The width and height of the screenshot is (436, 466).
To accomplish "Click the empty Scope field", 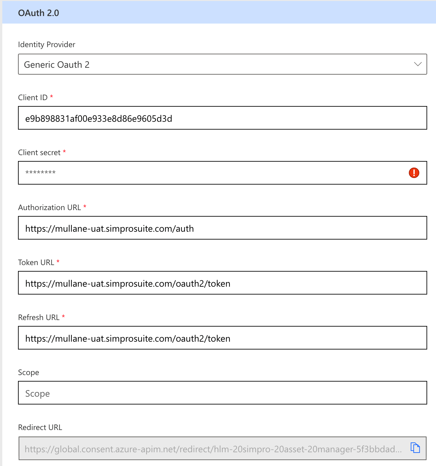I will pos(223,393).
